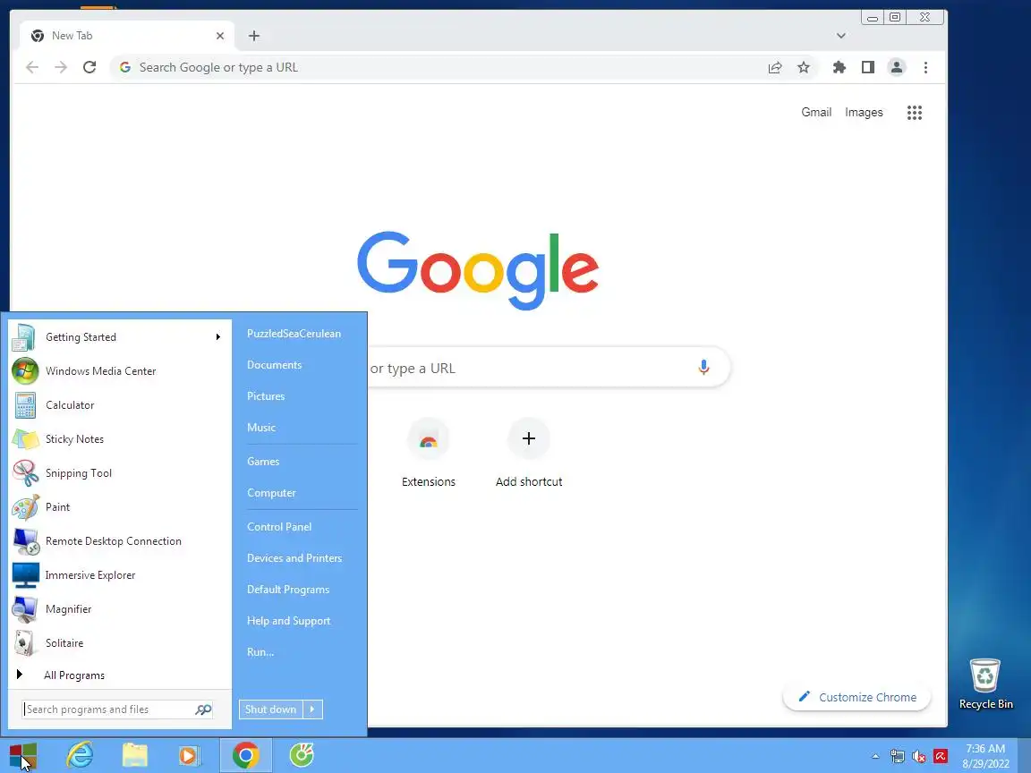The height and width of the screenshot is (773, 1031).
Task: Open Magnifier from the Start menu
Action: coord(120,609)
